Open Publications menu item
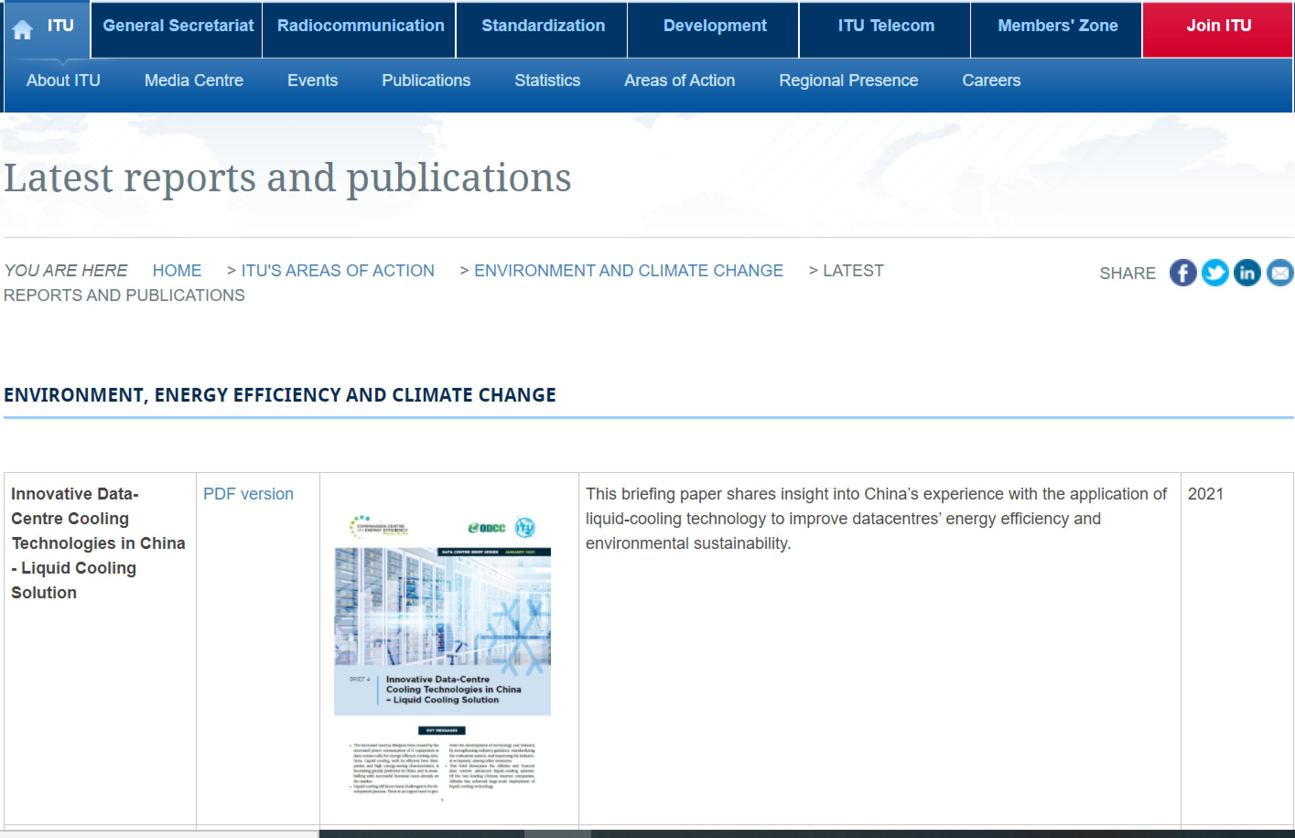The image size is (1295, 838). point(426,81)
